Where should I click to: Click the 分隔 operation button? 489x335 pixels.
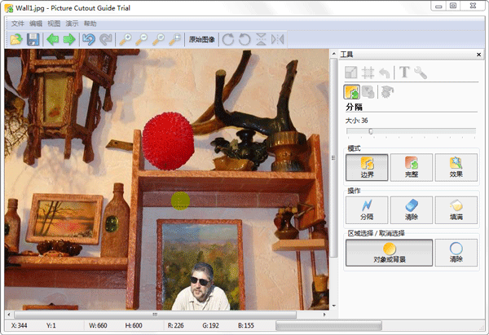367,210
